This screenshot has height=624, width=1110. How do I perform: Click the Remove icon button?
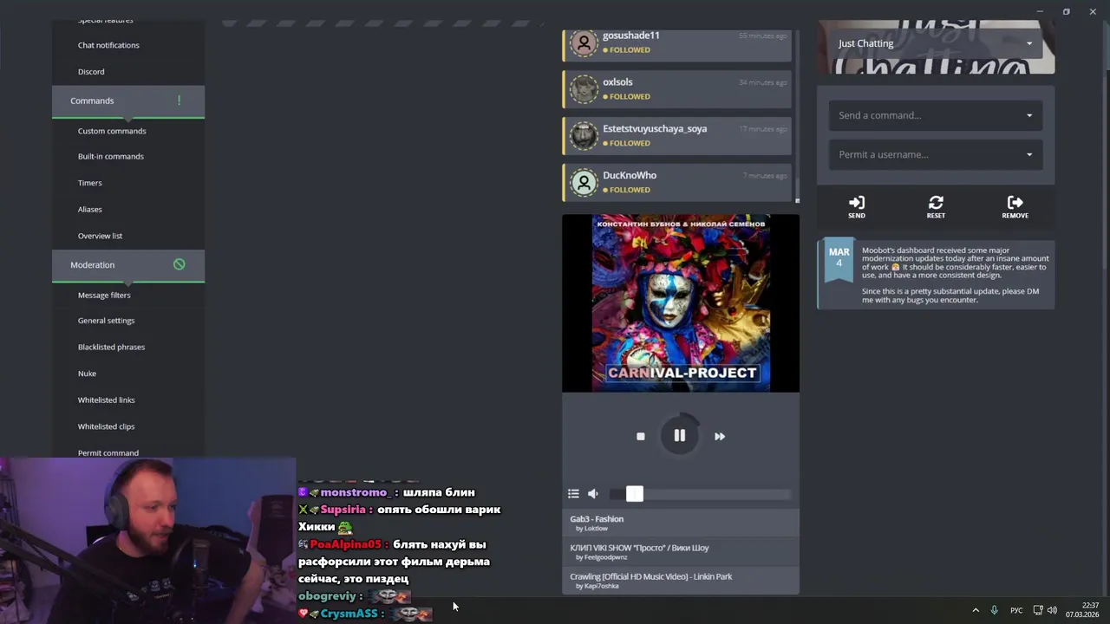pos(1015,207)
